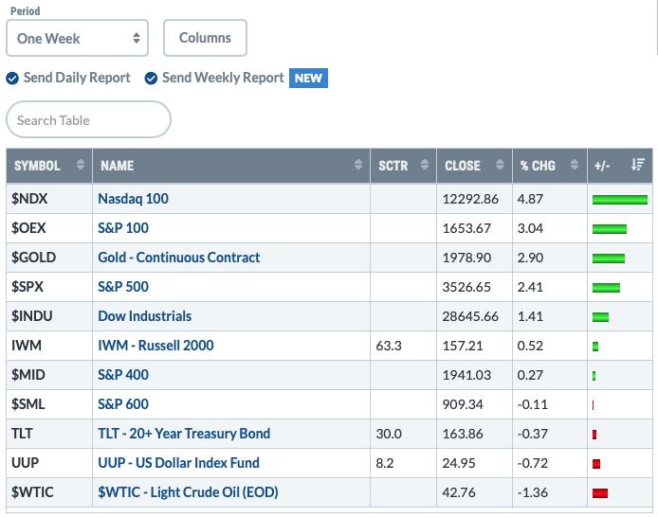Sort table by CLOSE column arrows
Viewport: 658px width, 517px height.
(500, 165)
